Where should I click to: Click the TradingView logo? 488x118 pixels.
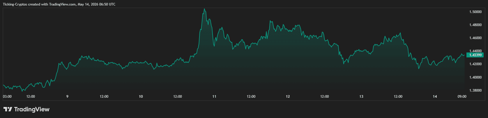(26, 109)
